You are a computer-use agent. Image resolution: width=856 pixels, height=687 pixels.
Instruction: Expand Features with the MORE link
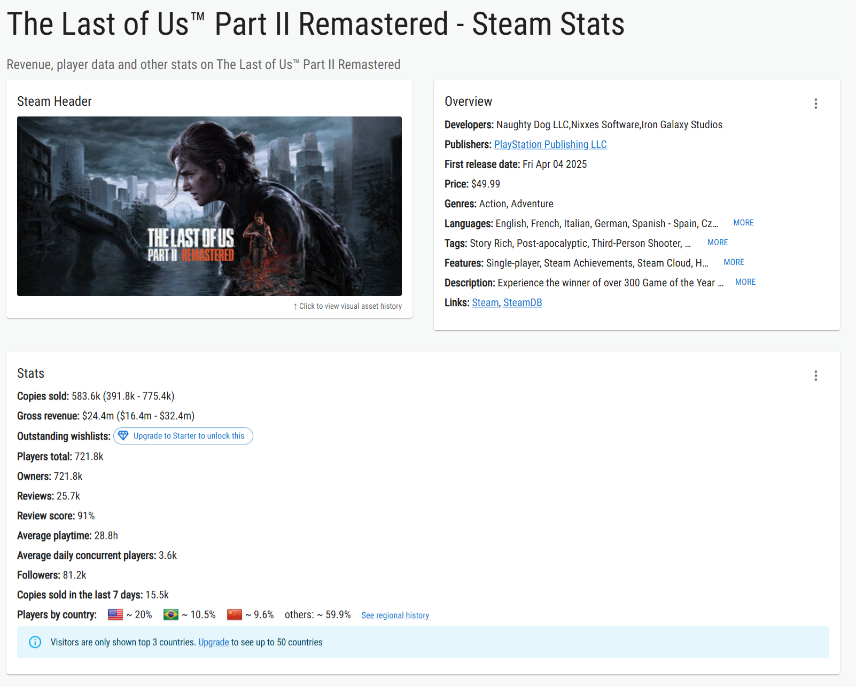pos(734,262)
